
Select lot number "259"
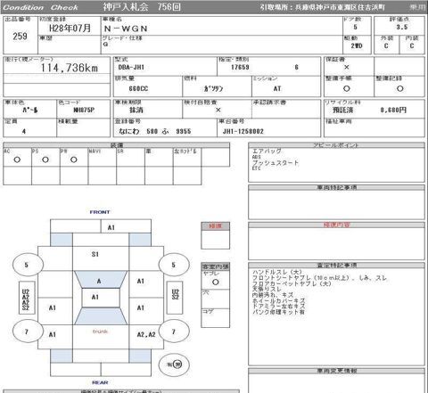point(20,37)
